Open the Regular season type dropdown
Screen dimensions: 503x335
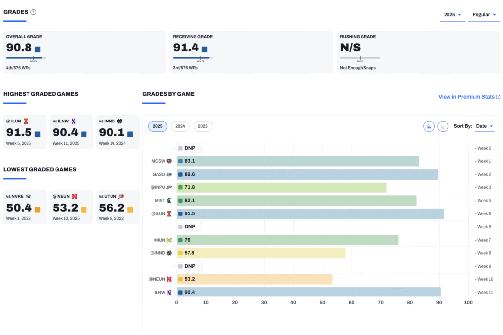484,15
